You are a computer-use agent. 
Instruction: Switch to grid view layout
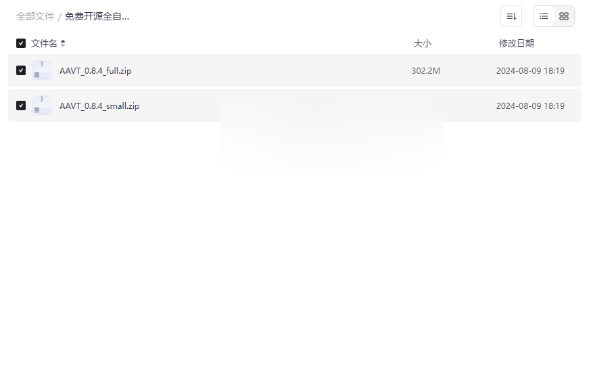(564, 16)
